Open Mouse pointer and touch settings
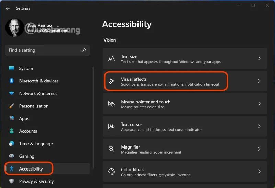275x188 pixels. click(185, 104)
